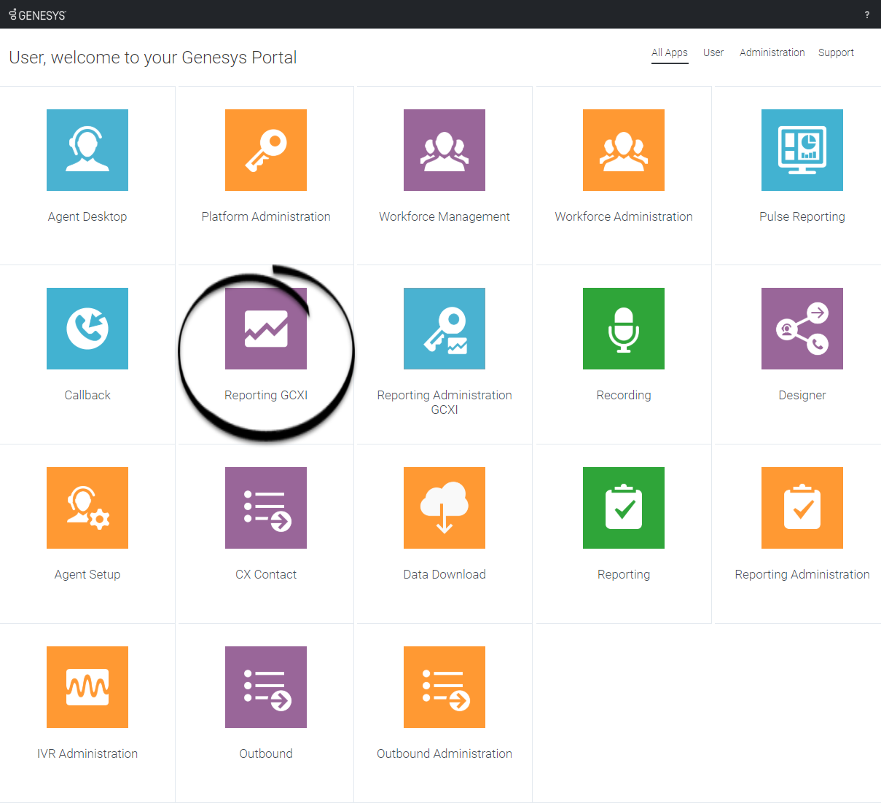Open the Outbound list icon
Viewport: 881px width, 803px height.
click(266, 687)
